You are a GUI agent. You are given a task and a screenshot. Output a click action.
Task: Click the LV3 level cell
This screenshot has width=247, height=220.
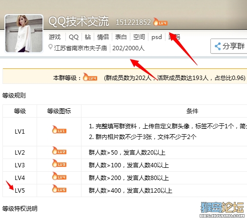pos(20,165)
